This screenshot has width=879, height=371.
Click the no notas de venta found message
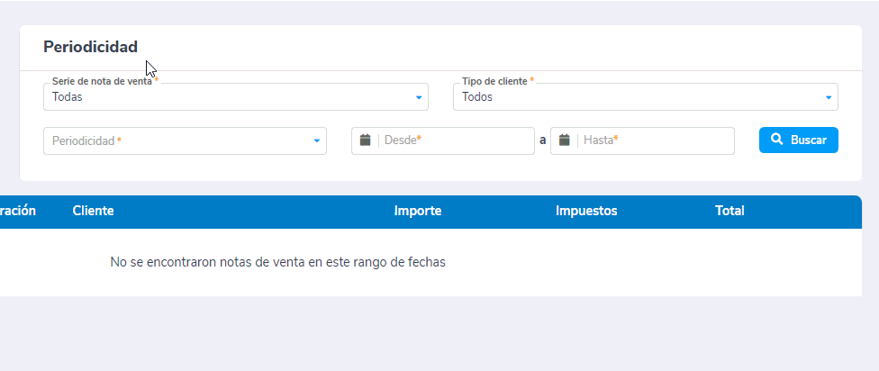click(277, 262)
